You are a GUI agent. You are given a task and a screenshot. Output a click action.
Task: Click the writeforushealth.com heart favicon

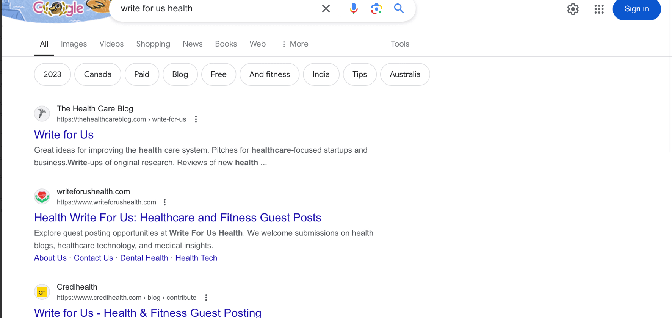[x=42, y=196]
